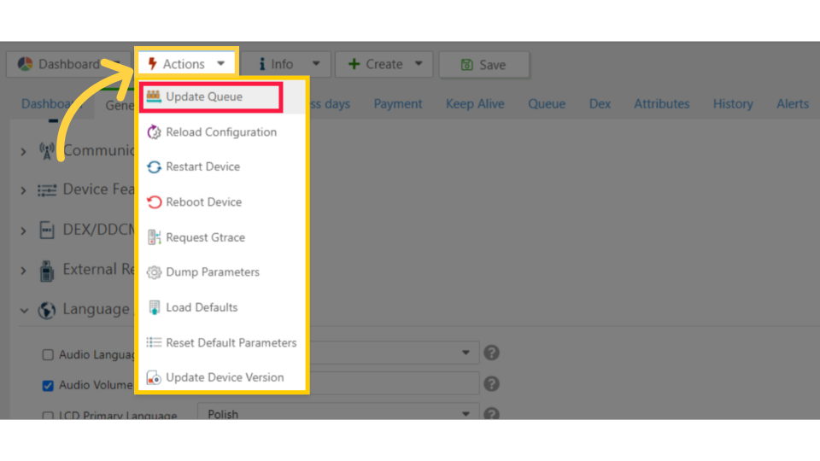Switch to the Keep Alive tab
The image size is (820, 461).
(475, 104)
